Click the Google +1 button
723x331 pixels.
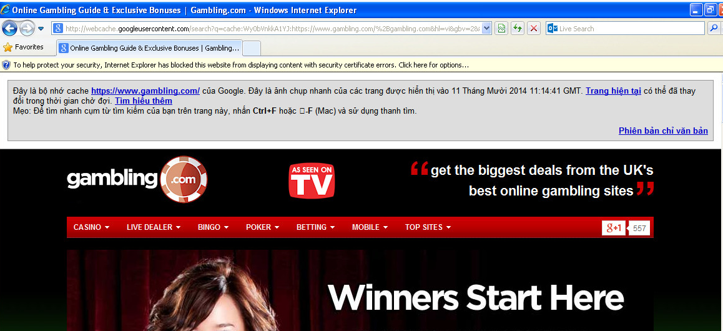pyautogui.click(x=614, y=228)
